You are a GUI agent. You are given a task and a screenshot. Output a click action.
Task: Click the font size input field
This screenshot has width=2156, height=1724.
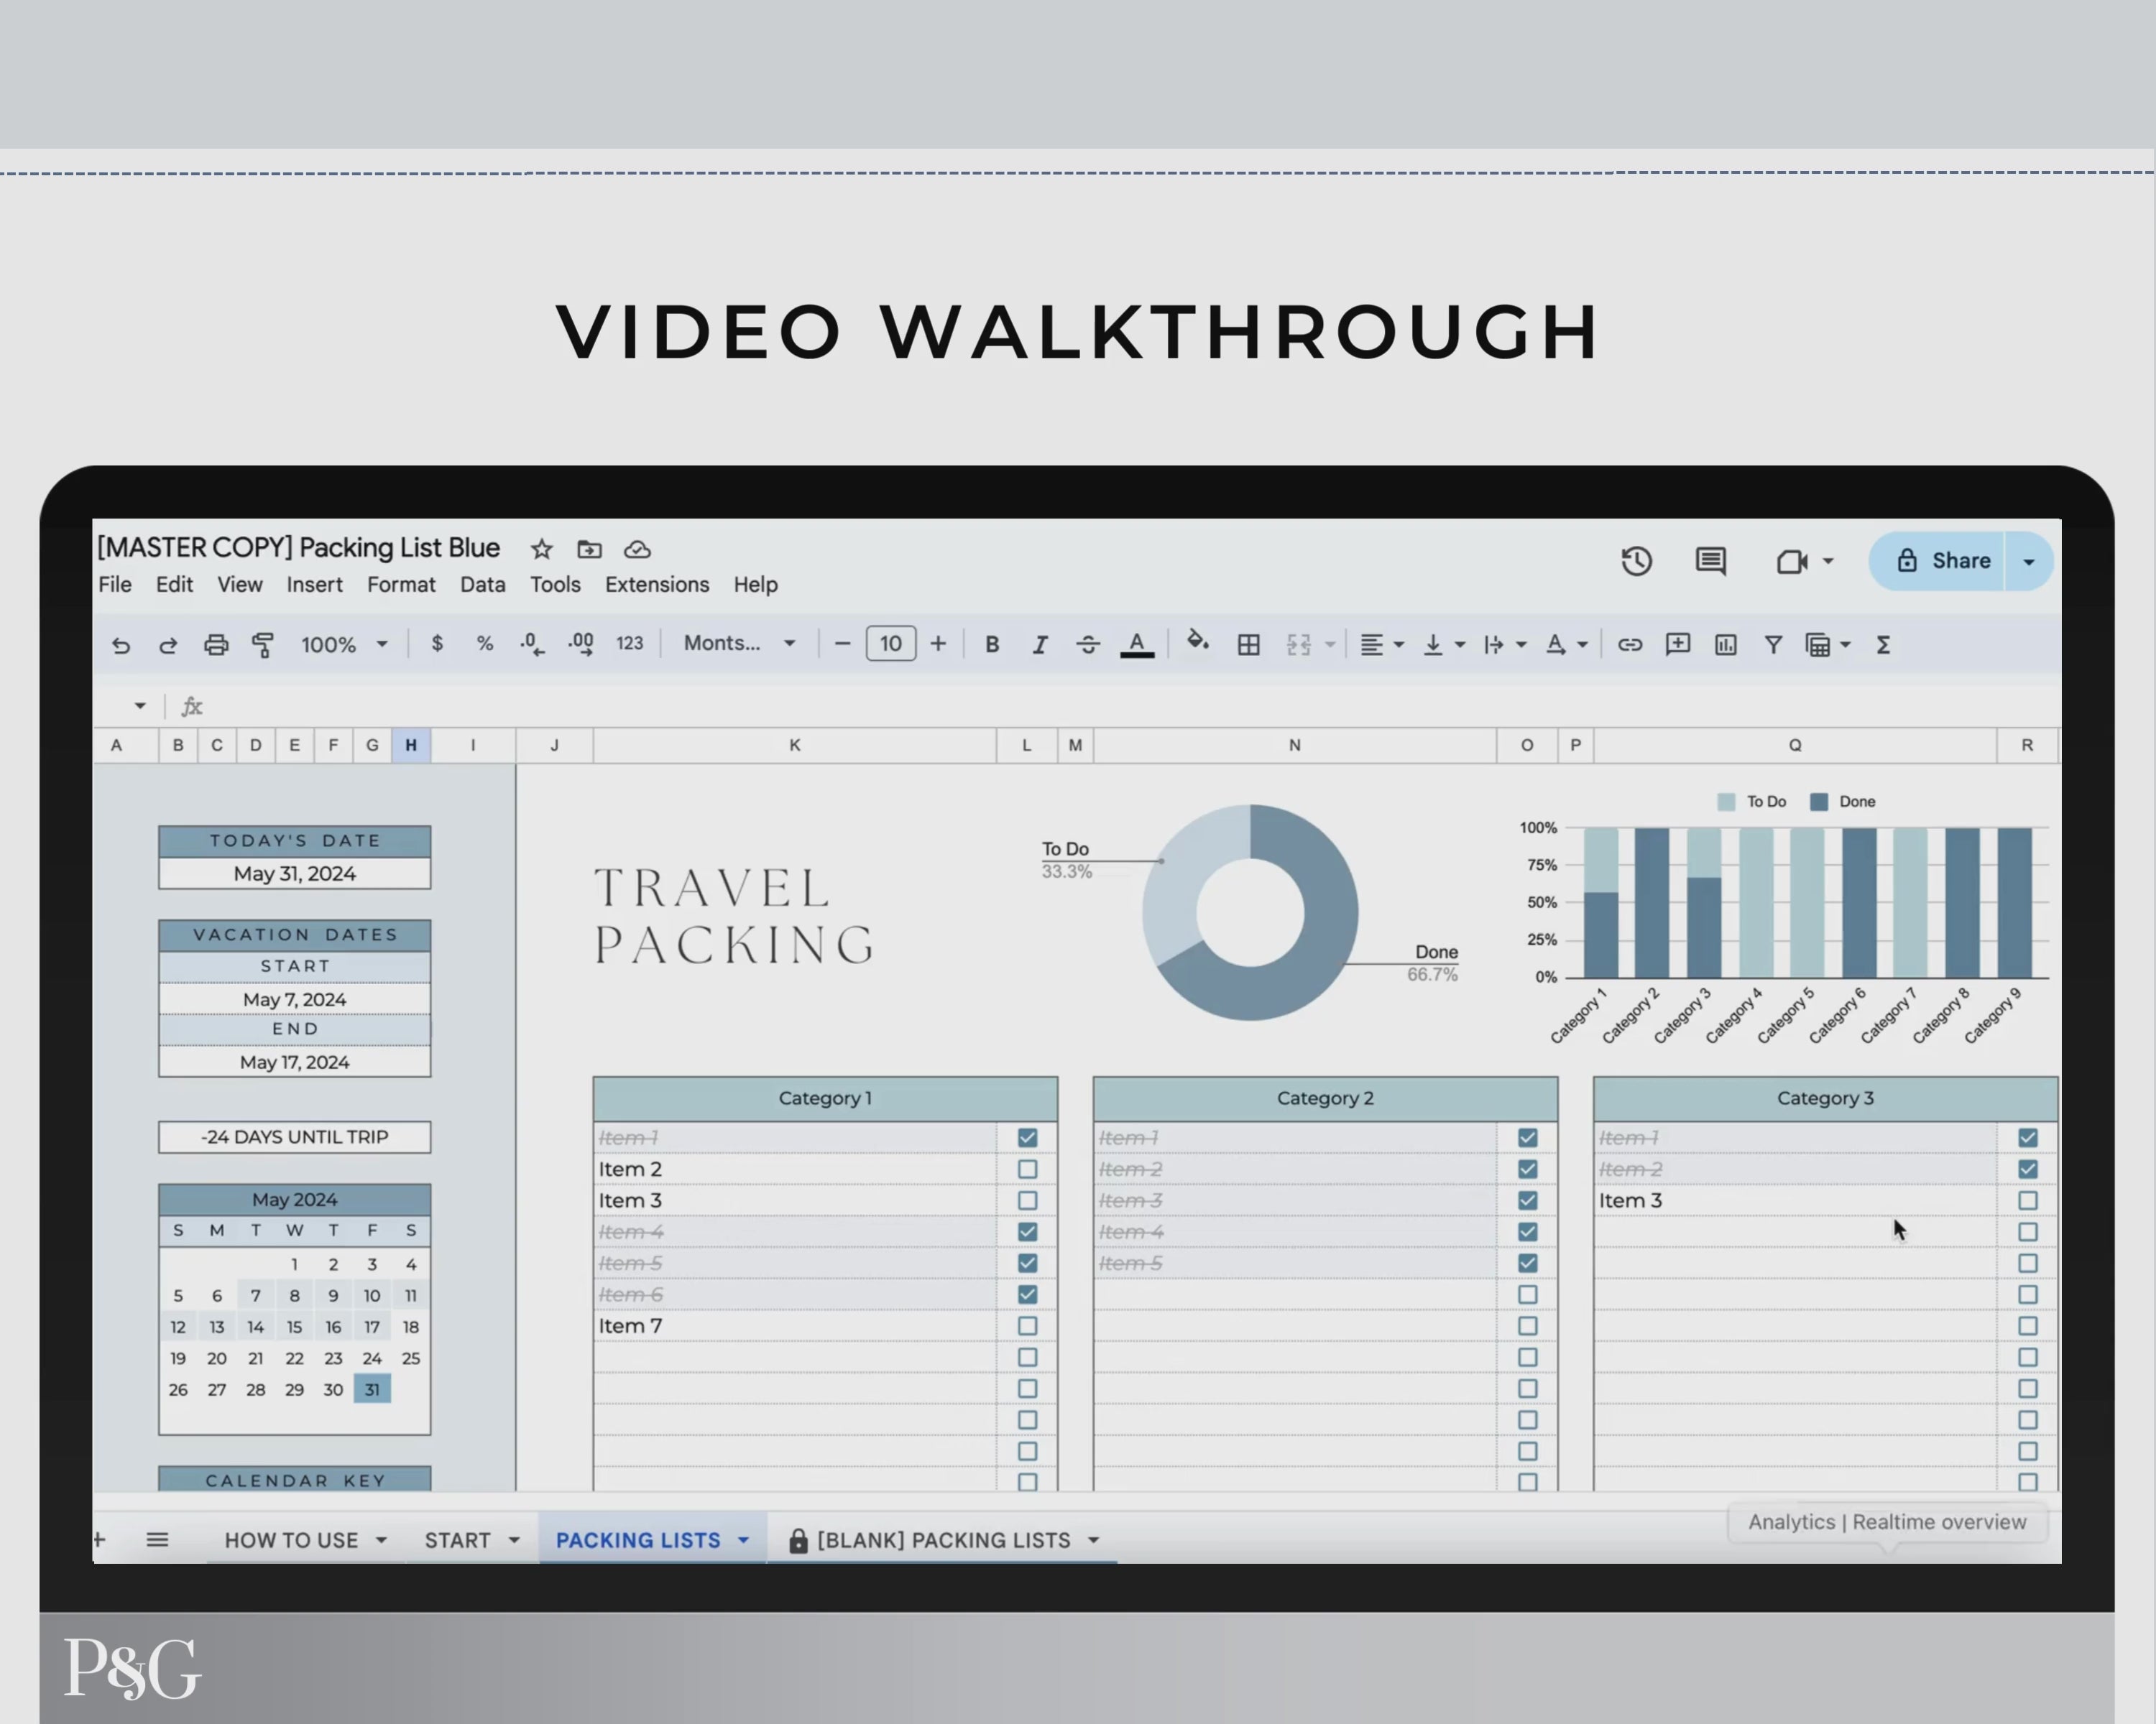(890, 644)
